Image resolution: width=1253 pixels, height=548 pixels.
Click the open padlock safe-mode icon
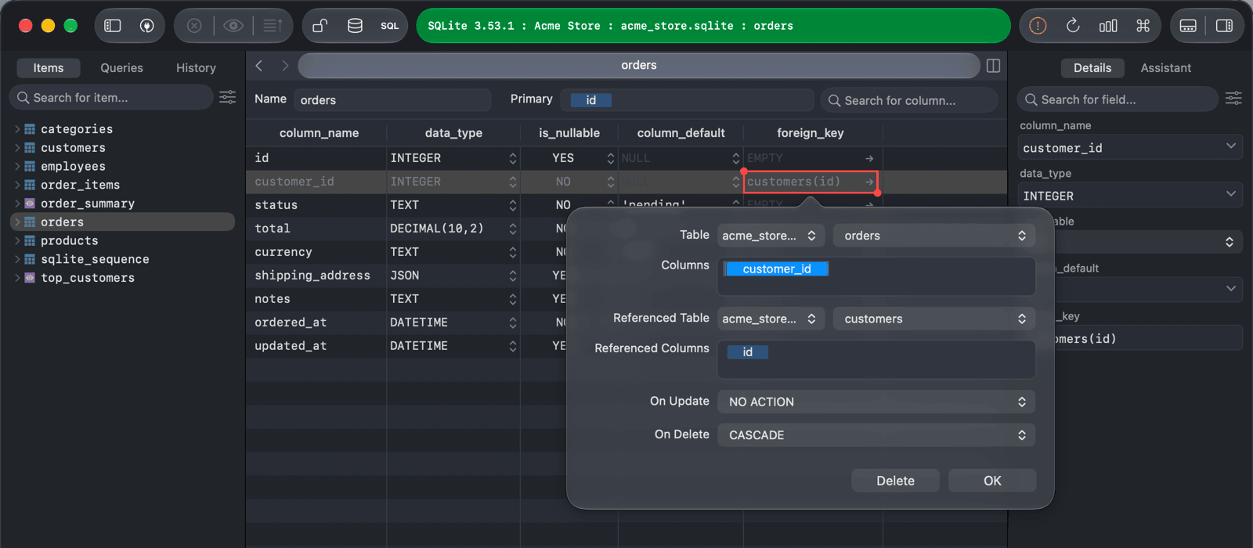(320, 26)
